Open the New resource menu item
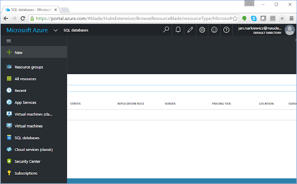This screenshot has width=297, height=184. [34, 53]
